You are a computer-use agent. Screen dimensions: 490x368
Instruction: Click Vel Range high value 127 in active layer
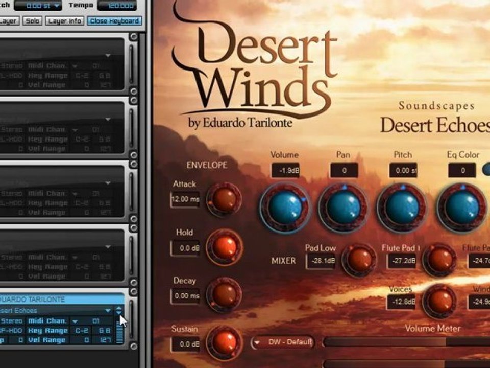(x=105, y=340)
